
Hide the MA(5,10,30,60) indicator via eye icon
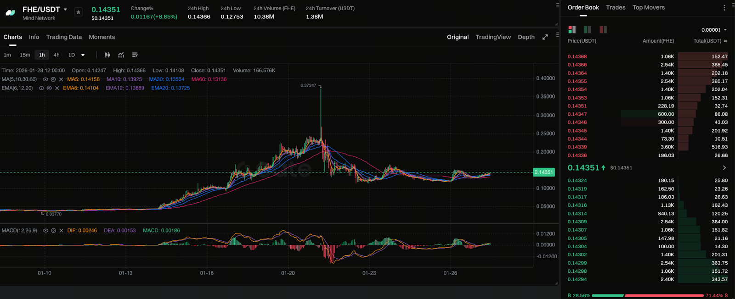click(x=45, y=79)
